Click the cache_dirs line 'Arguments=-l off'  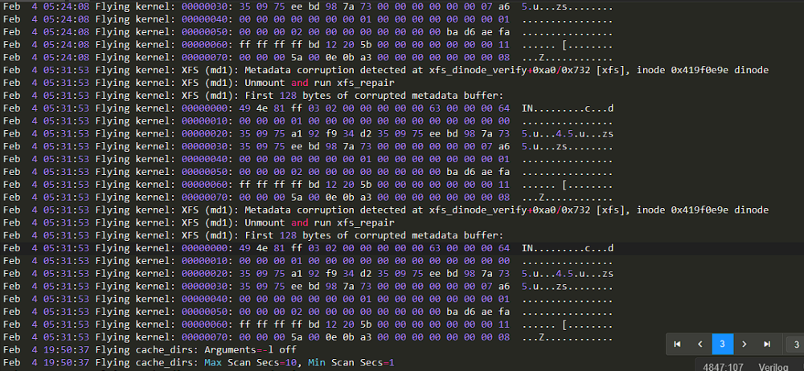pos(150,350)
